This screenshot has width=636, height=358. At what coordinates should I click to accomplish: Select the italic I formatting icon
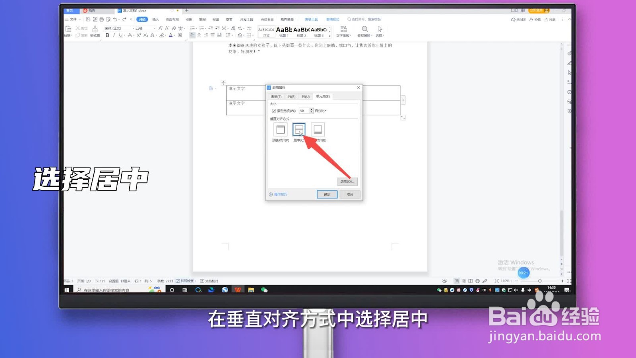[x=113, y=35]
